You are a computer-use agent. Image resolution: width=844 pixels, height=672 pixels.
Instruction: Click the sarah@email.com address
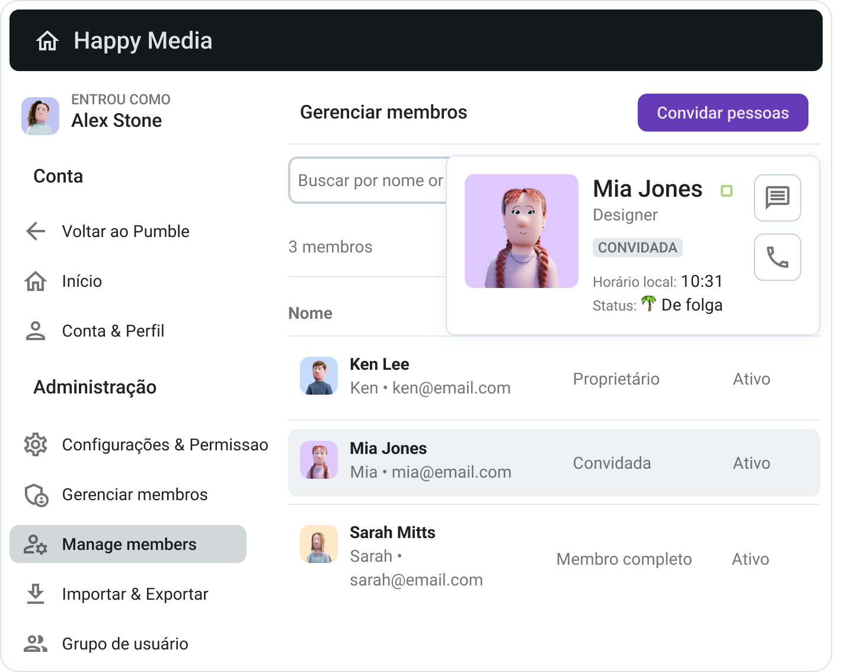[x=416, y=580]
